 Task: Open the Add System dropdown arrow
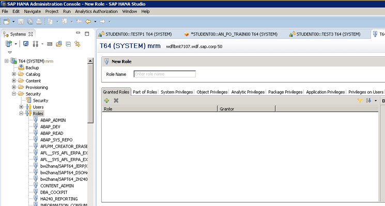(x=16, y=44)
